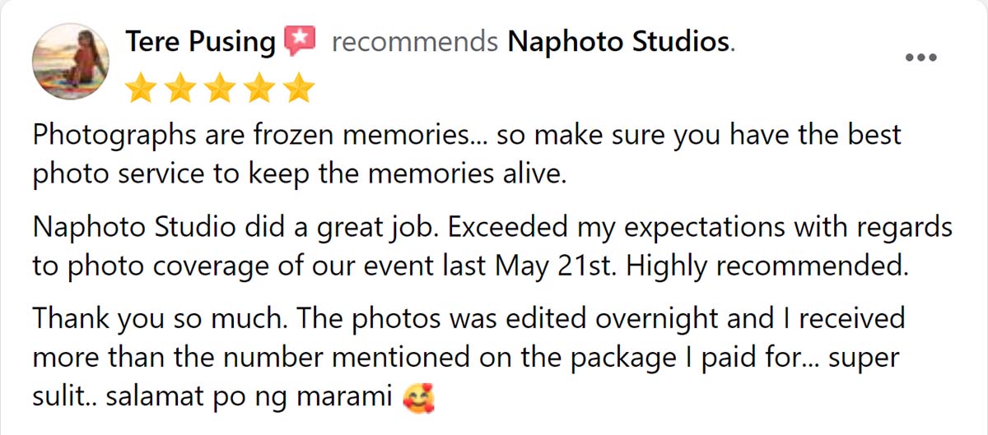Click the smiling hearts emoji
Screen dimensions: 988x435
coord(418,400)
